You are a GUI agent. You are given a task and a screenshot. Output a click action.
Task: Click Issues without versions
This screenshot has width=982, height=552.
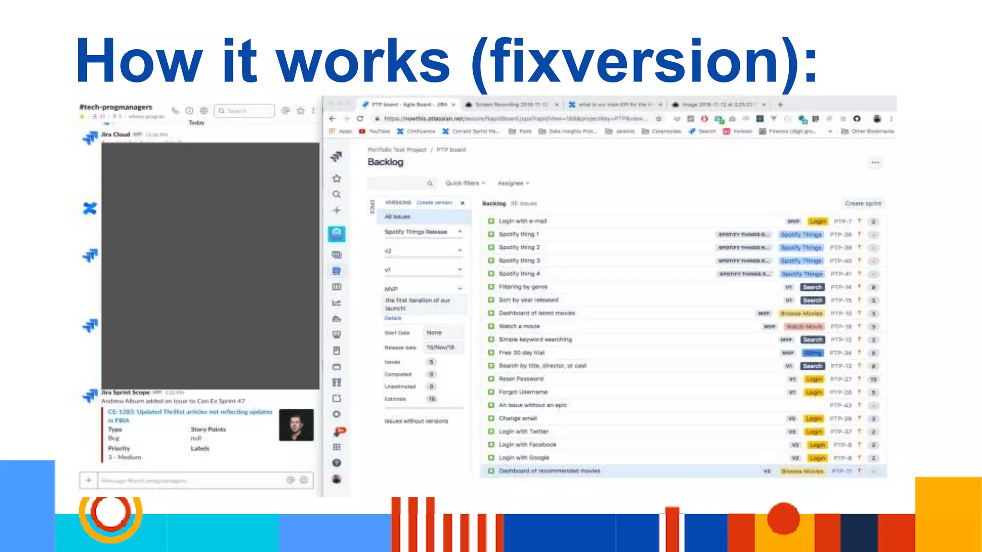coord(416,421)
